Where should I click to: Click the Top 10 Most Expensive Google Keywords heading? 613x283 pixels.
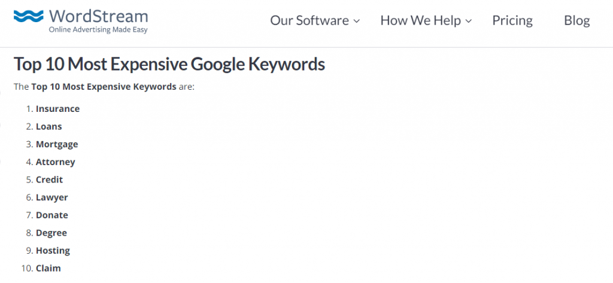point(169,64)
